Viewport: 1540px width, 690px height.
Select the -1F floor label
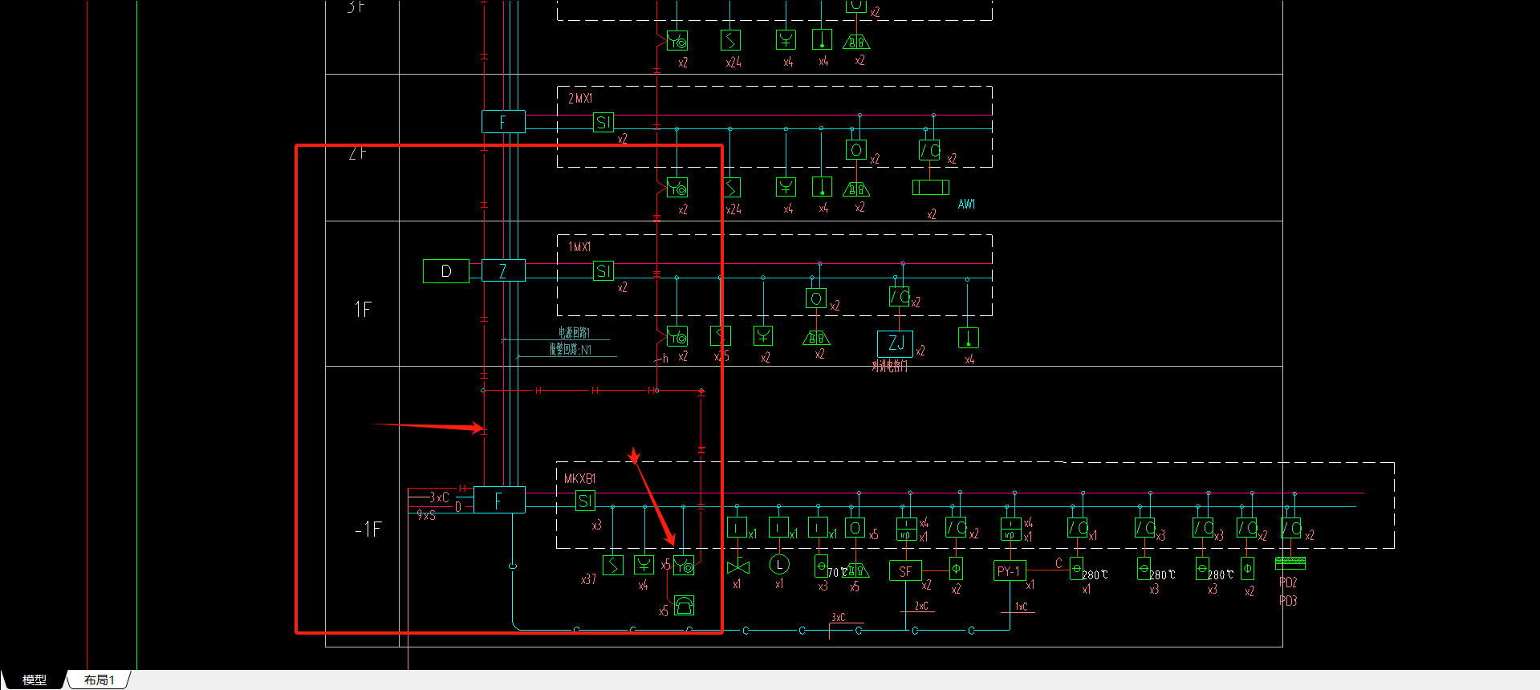pyautogui.click(x=368, y=530)
